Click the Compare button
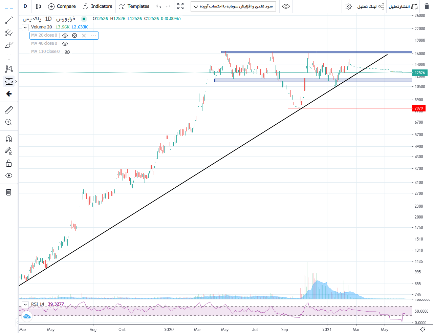Viewport: 433px width, 333px height. (62, 6)
